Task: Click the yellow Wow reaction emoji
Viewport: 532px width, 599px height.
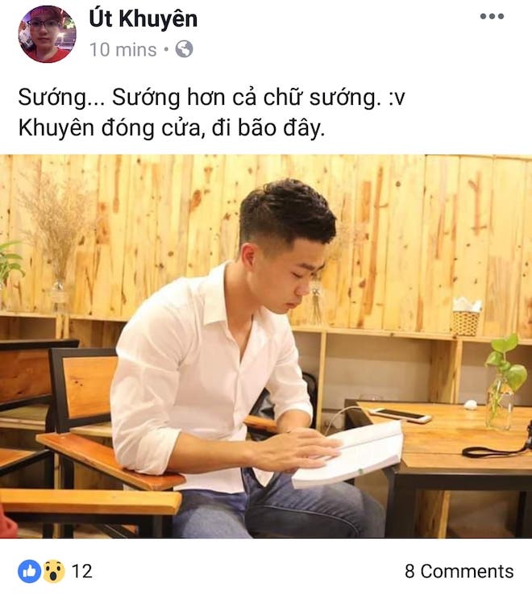Action: pyautogui.click(x=53, y=572)
